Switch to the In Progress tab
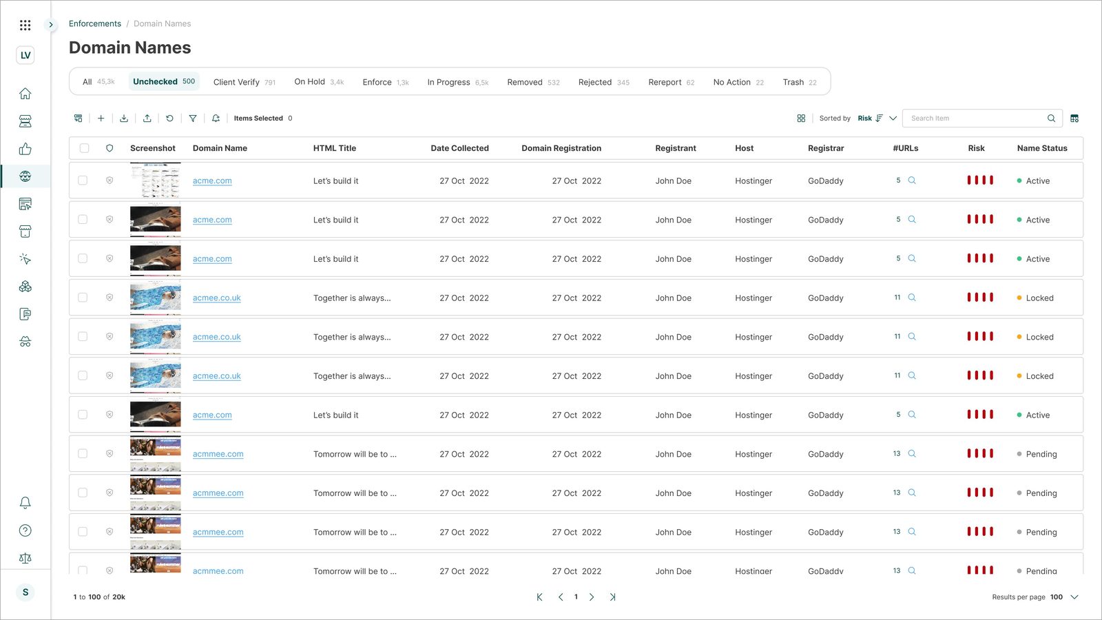 coord(458,82)
